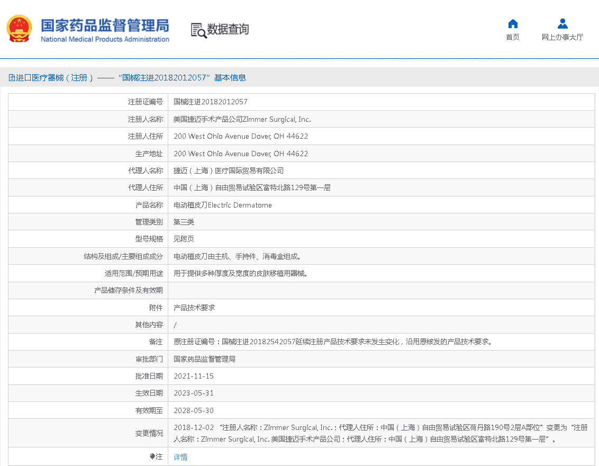Click the 网上办事大厅 person icon

click(562, 23)
